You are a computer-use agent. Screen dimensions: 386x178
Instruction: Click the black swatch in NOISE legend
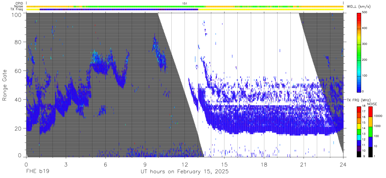pos(370,152)
